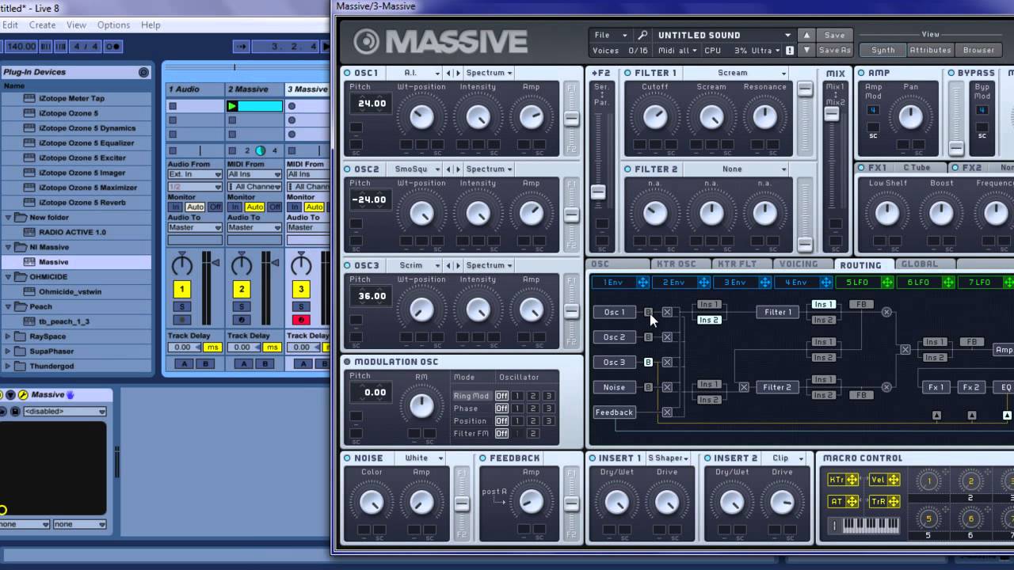The image size is (1014, 570).
Task: Click the 2 Env modulation drag handle icon
Action: pos(703,283)
